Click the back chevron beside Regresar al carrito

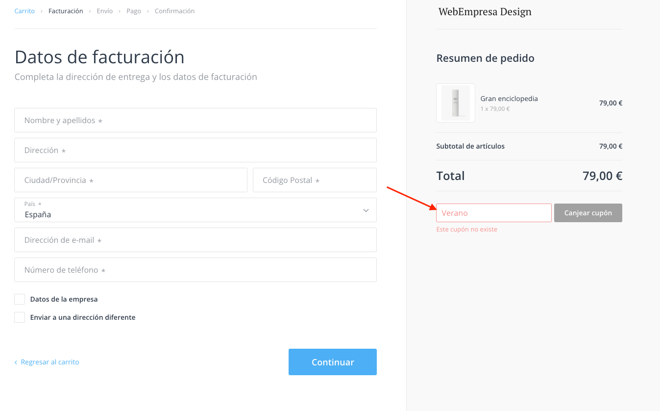pos(16,362)
